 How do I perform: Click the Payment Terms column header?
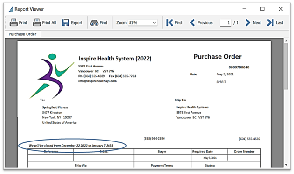coord(162,165)
